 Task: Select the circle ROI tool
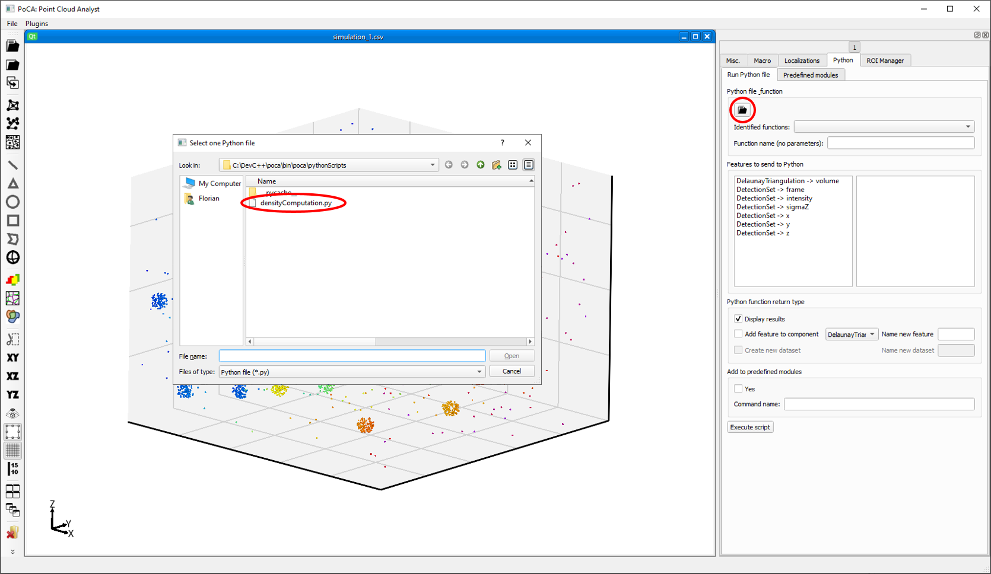click(12, 202)
